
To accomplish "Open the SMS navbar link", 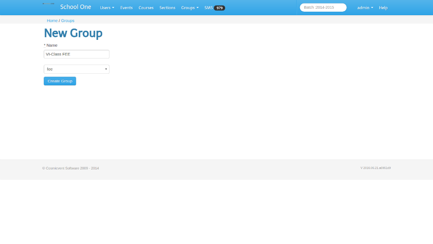I will pos(209,8).
